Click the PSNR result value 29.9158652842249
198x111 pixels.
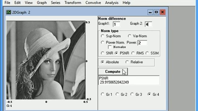114,82
